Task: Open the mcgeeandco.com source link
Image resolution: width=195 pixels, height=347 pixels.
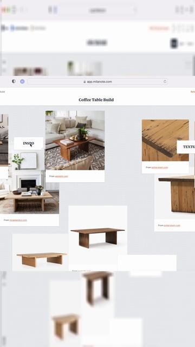Action: pyautogui.click(x=18, y=220)
